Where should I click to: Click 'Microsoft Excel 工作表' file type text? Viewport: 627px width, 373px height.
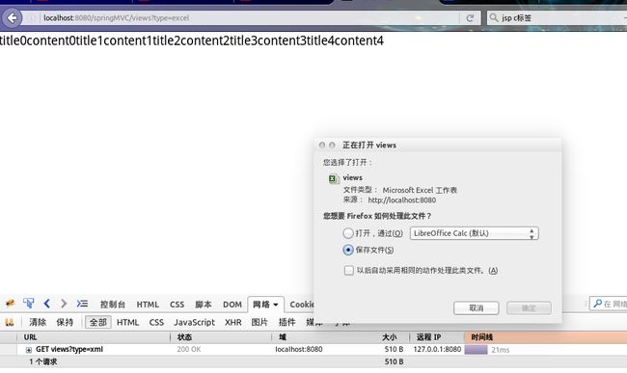click(420, 190)
